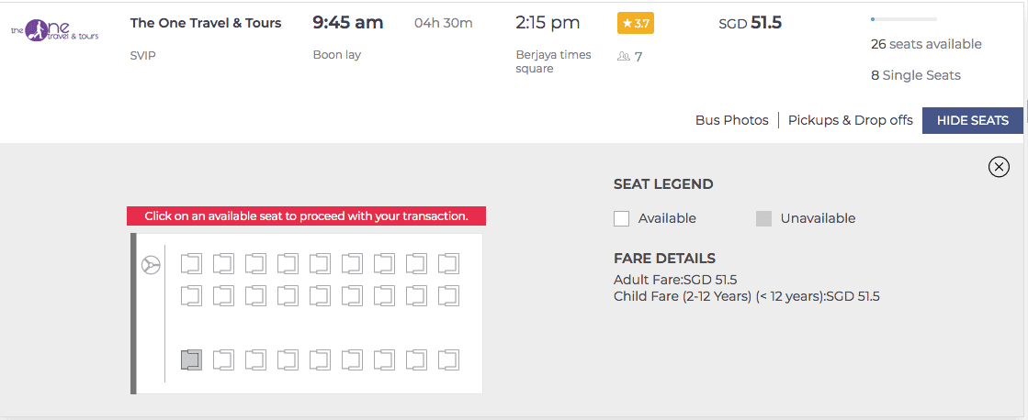
Task: Click the seat availability progress bar
Action: tap(903, 19)
